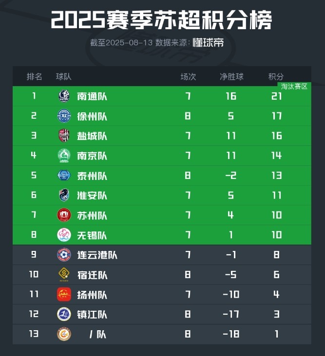Click the 徐州队 team crest icon
The width and height of the screenshot is (325, 356).
pyautogui.click(x=64, y=116)
